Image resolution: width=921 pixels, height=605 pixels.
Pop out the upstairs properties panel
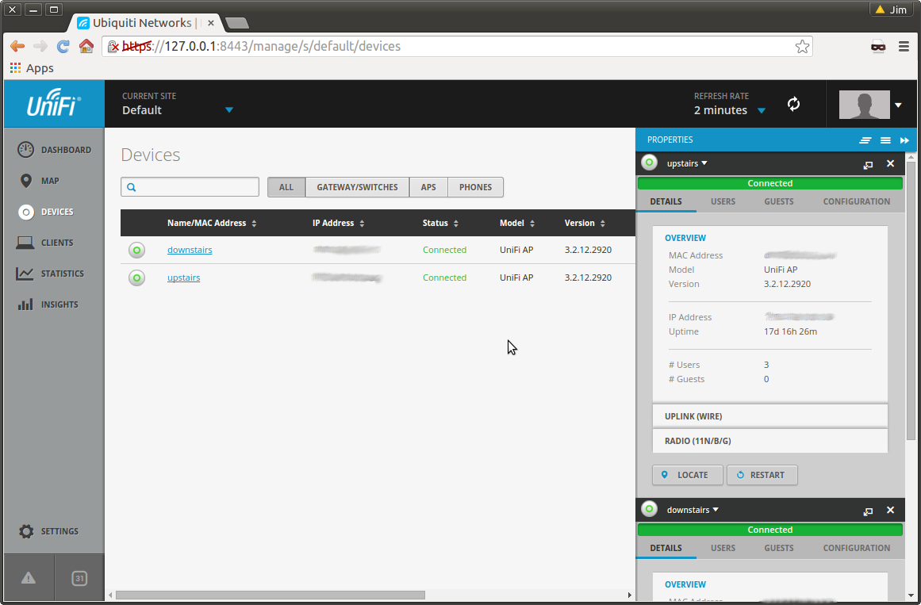coord(868,164)
